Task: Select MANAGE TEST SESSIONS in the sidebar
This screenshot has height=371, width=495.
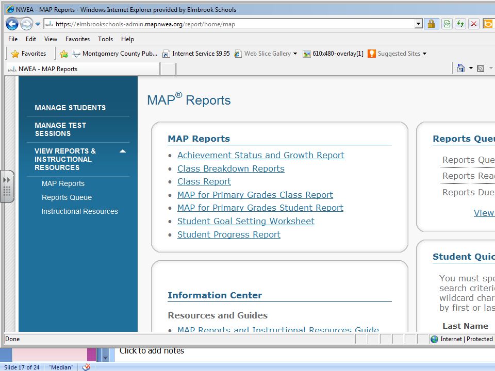Action: pyautogui.click(x=60, y=129)
